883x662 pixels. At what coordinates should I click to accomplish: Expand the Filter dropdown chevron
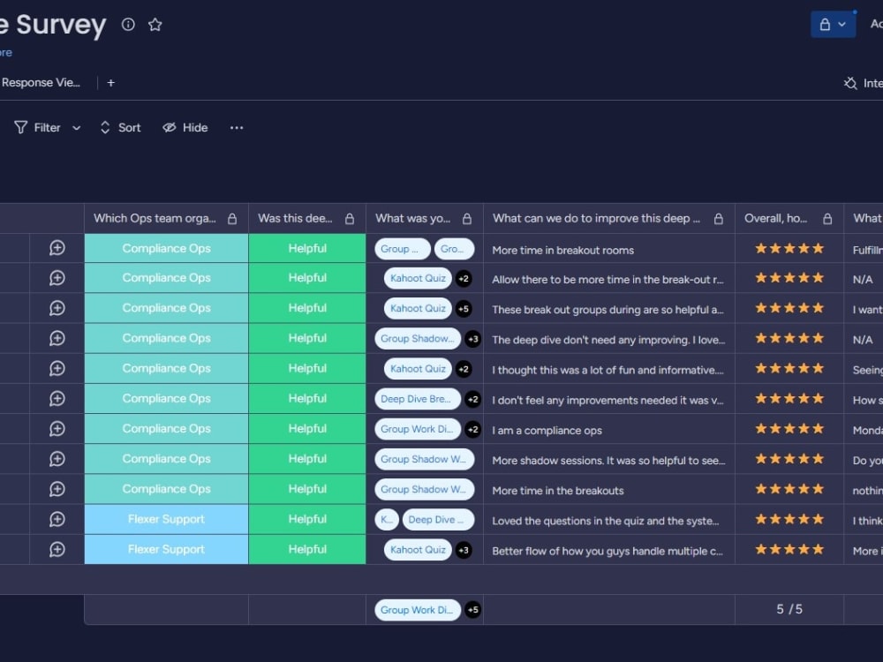coord(77,128)
